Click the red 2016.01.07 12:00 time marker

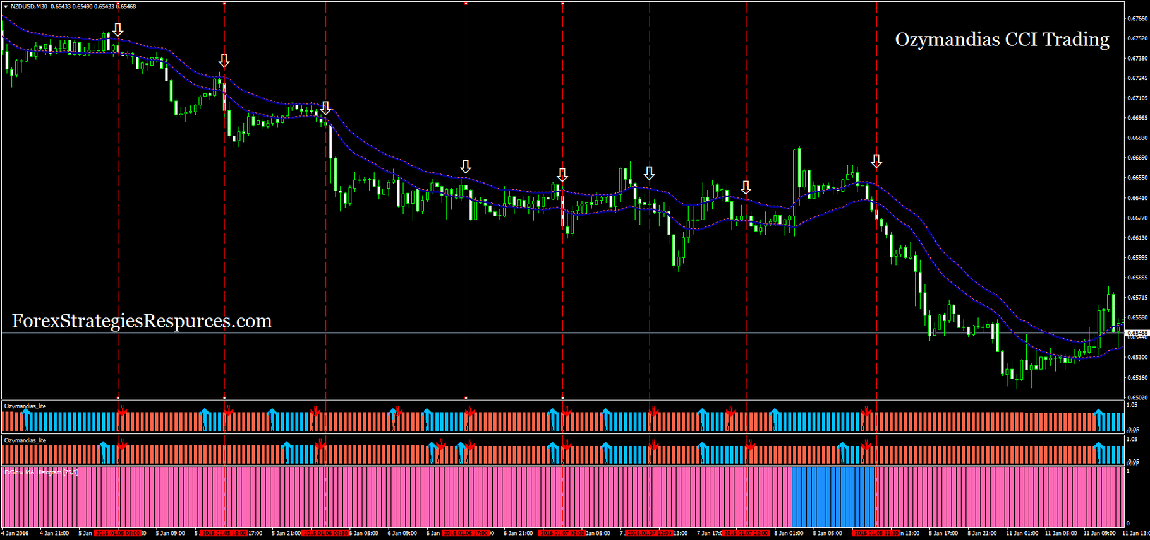[x=650, y=533]
